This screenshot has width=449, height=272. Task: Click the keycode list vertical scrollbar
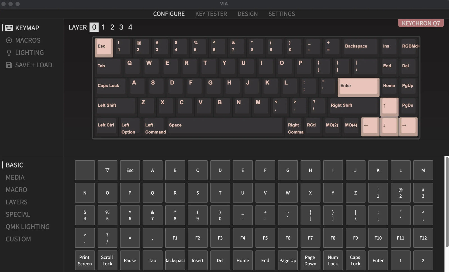click(x=447, y=202)
